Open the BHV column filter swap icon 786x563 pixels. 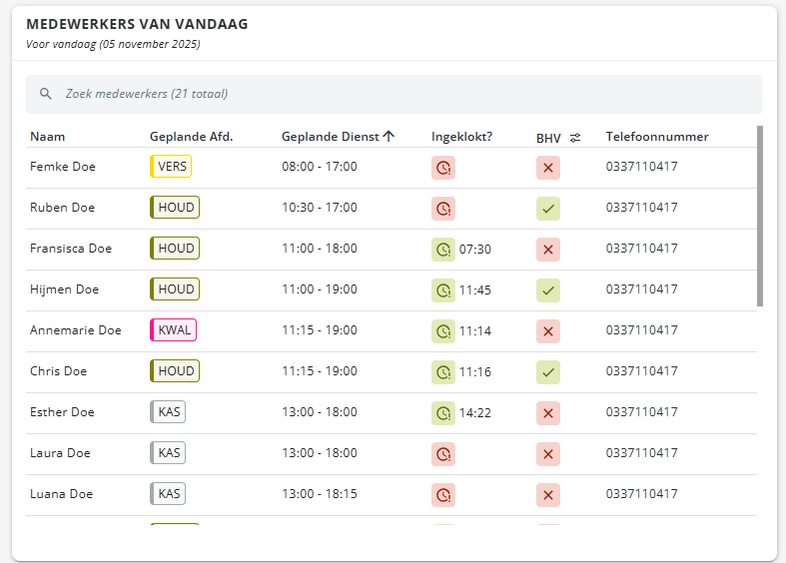[x=575, y=138]
